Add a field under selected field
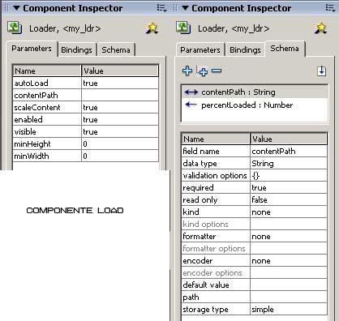 (202, 71)
